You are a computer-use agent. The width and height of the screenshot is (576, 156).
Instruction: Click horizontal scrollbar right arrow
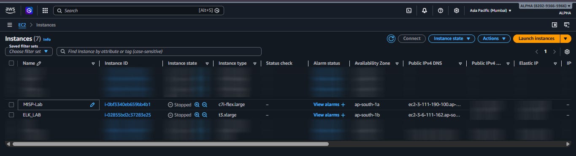tap(568, 144)
